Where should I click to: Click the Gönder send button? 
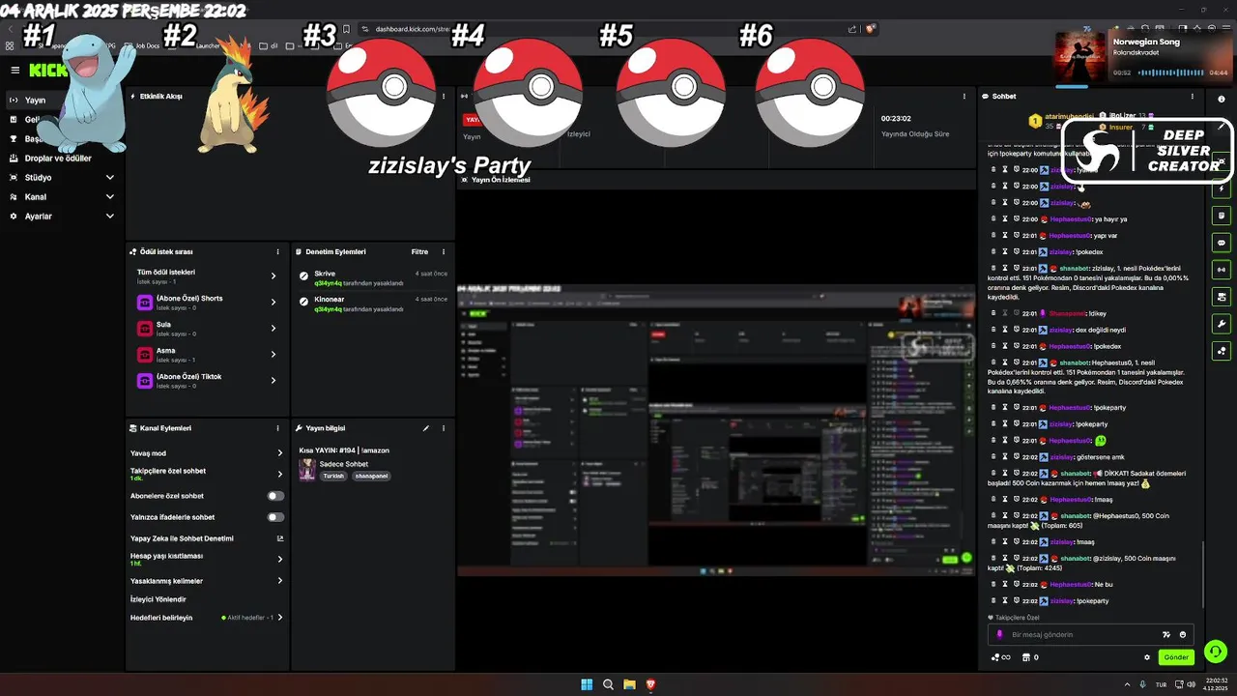click(x=1176, y=657)
